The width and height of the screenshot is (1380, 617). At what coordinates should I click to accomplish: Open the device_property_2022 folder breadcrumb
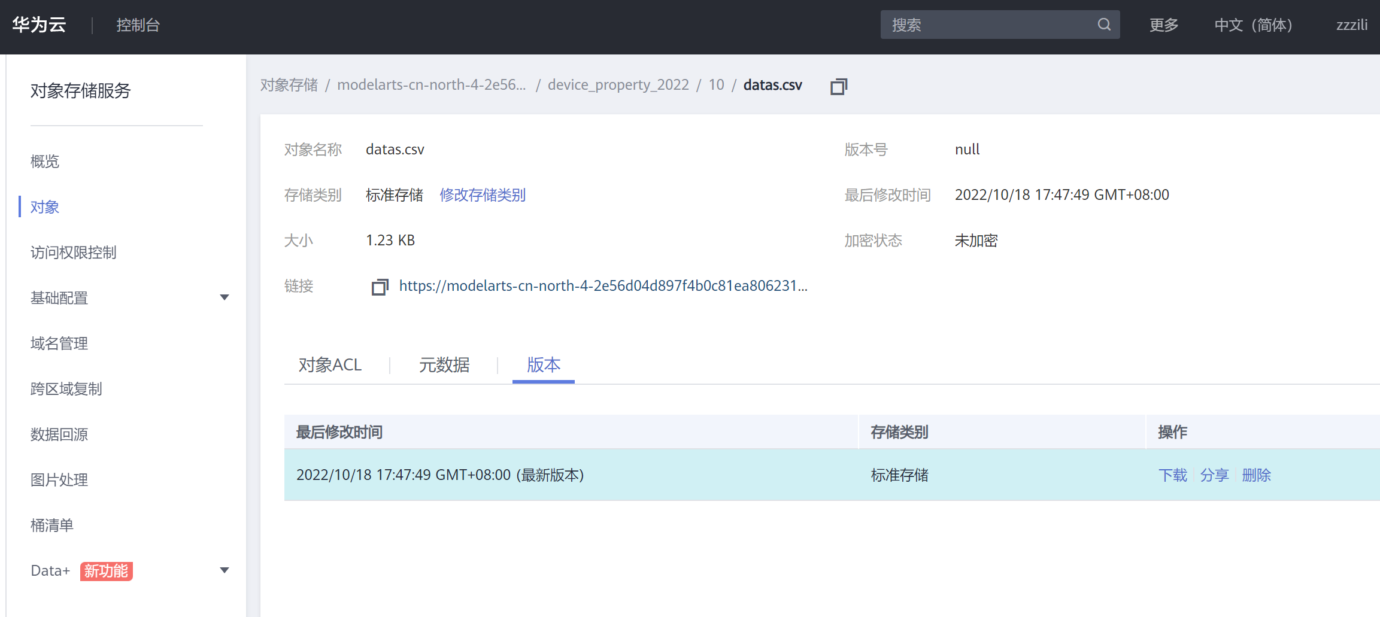[618, 85]
